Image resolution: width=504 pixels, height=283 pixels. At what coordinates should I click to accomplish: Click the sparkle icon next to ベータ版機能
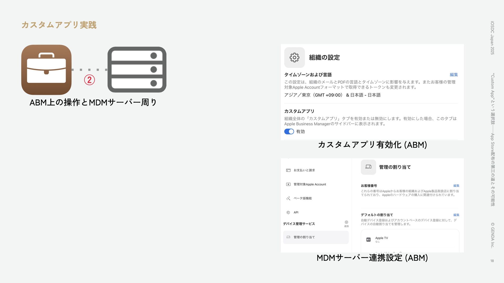click(288, 198)
